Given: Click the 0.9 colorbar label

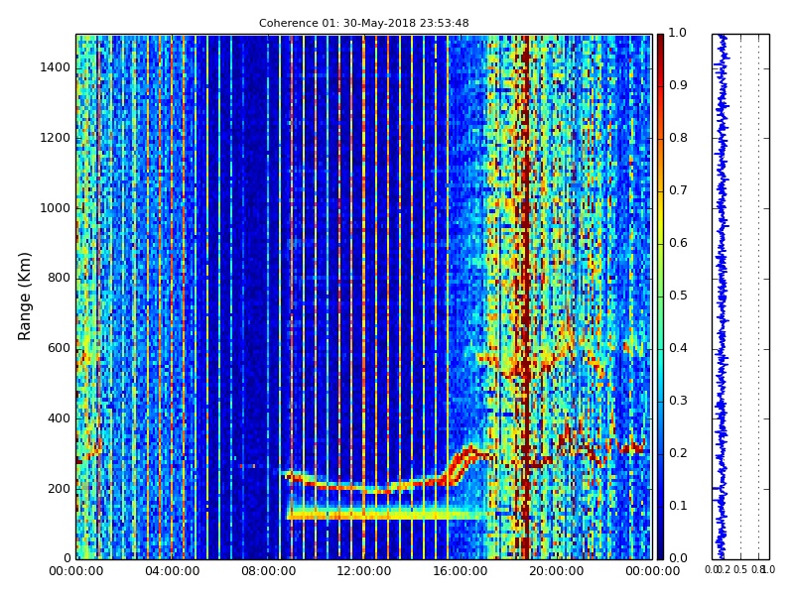Looking at the screenshot, I should point(678,85).
